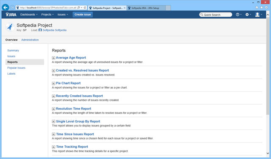This screenshot has width=271, height=159.
Task: Click the Created vs. Resolved Issues Report icon
Action: point(54,70)
